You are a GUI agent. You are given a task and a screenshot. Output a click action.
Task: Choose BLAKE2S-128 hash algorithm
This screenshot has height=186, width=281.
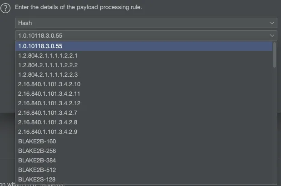[37, 179]
